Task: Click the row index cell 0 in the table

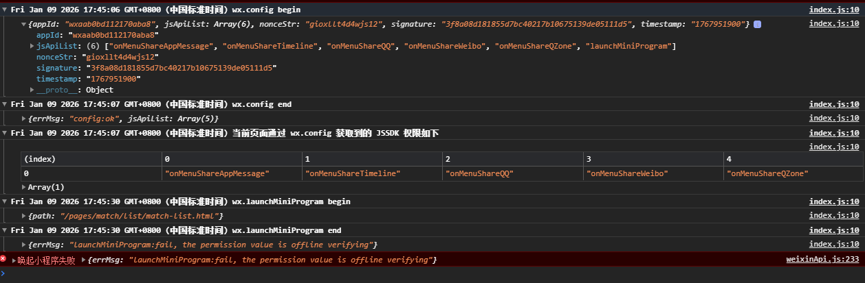Action: pyautogui.click(x=91, y=173)
